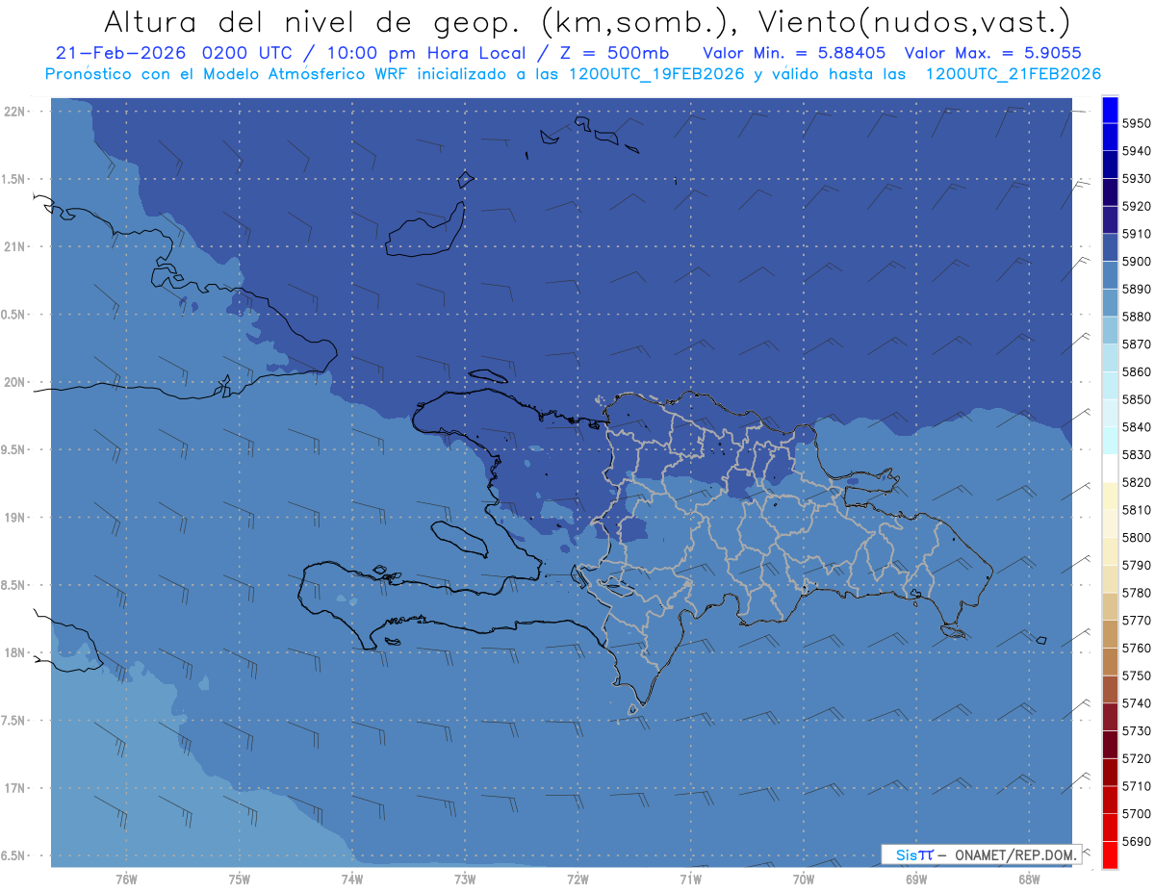Click the '5900' legend value
Screen dimensions: 1155x892
point(1136,262)
